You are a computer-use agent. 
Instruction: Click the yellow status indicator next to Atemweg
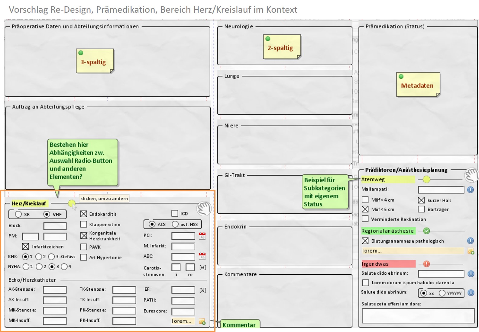426,180
